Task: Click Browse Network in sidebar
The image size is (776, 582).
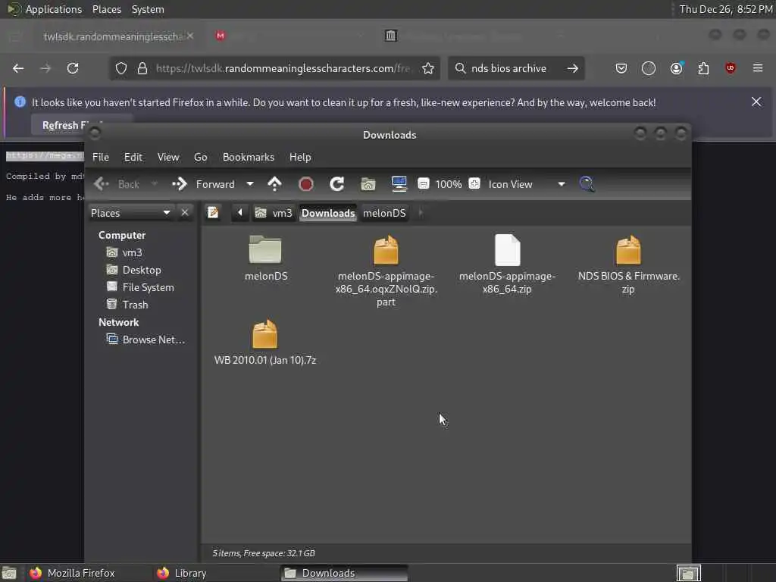Action: [146, 339]
